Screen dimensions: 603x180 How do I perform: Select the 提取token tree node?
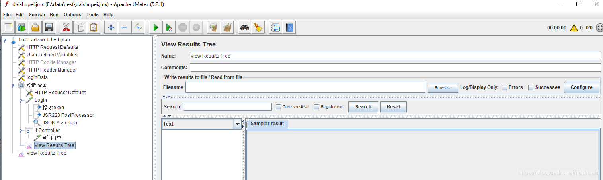tap(53, 108)
